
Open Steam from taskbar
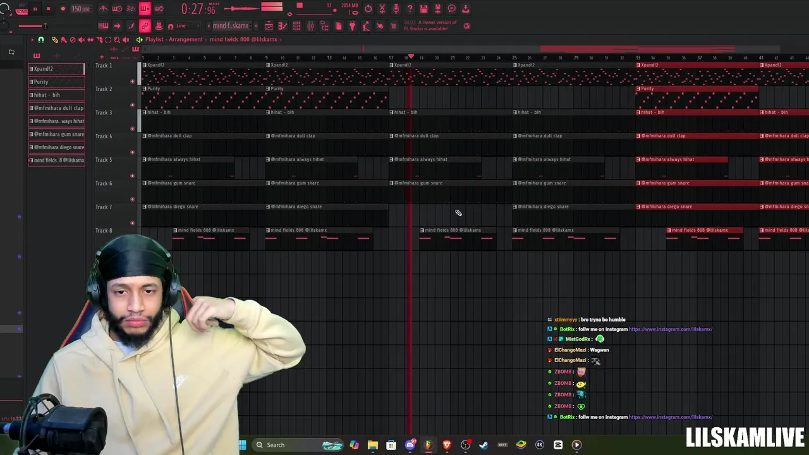(x=484, y=445)
